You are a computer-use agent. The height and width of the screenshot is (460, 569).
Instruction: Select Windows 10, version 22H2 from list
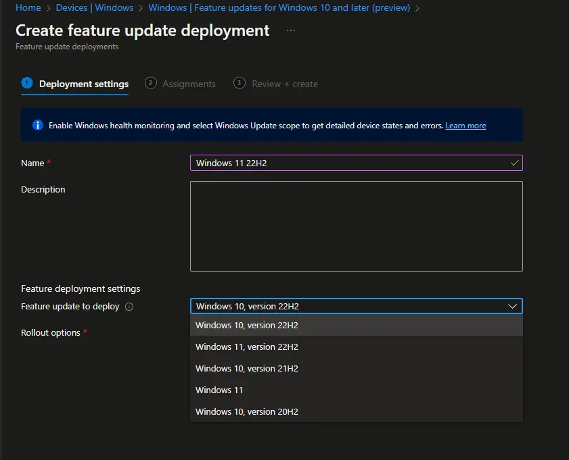pyautogui.click(x=357, y=326)
